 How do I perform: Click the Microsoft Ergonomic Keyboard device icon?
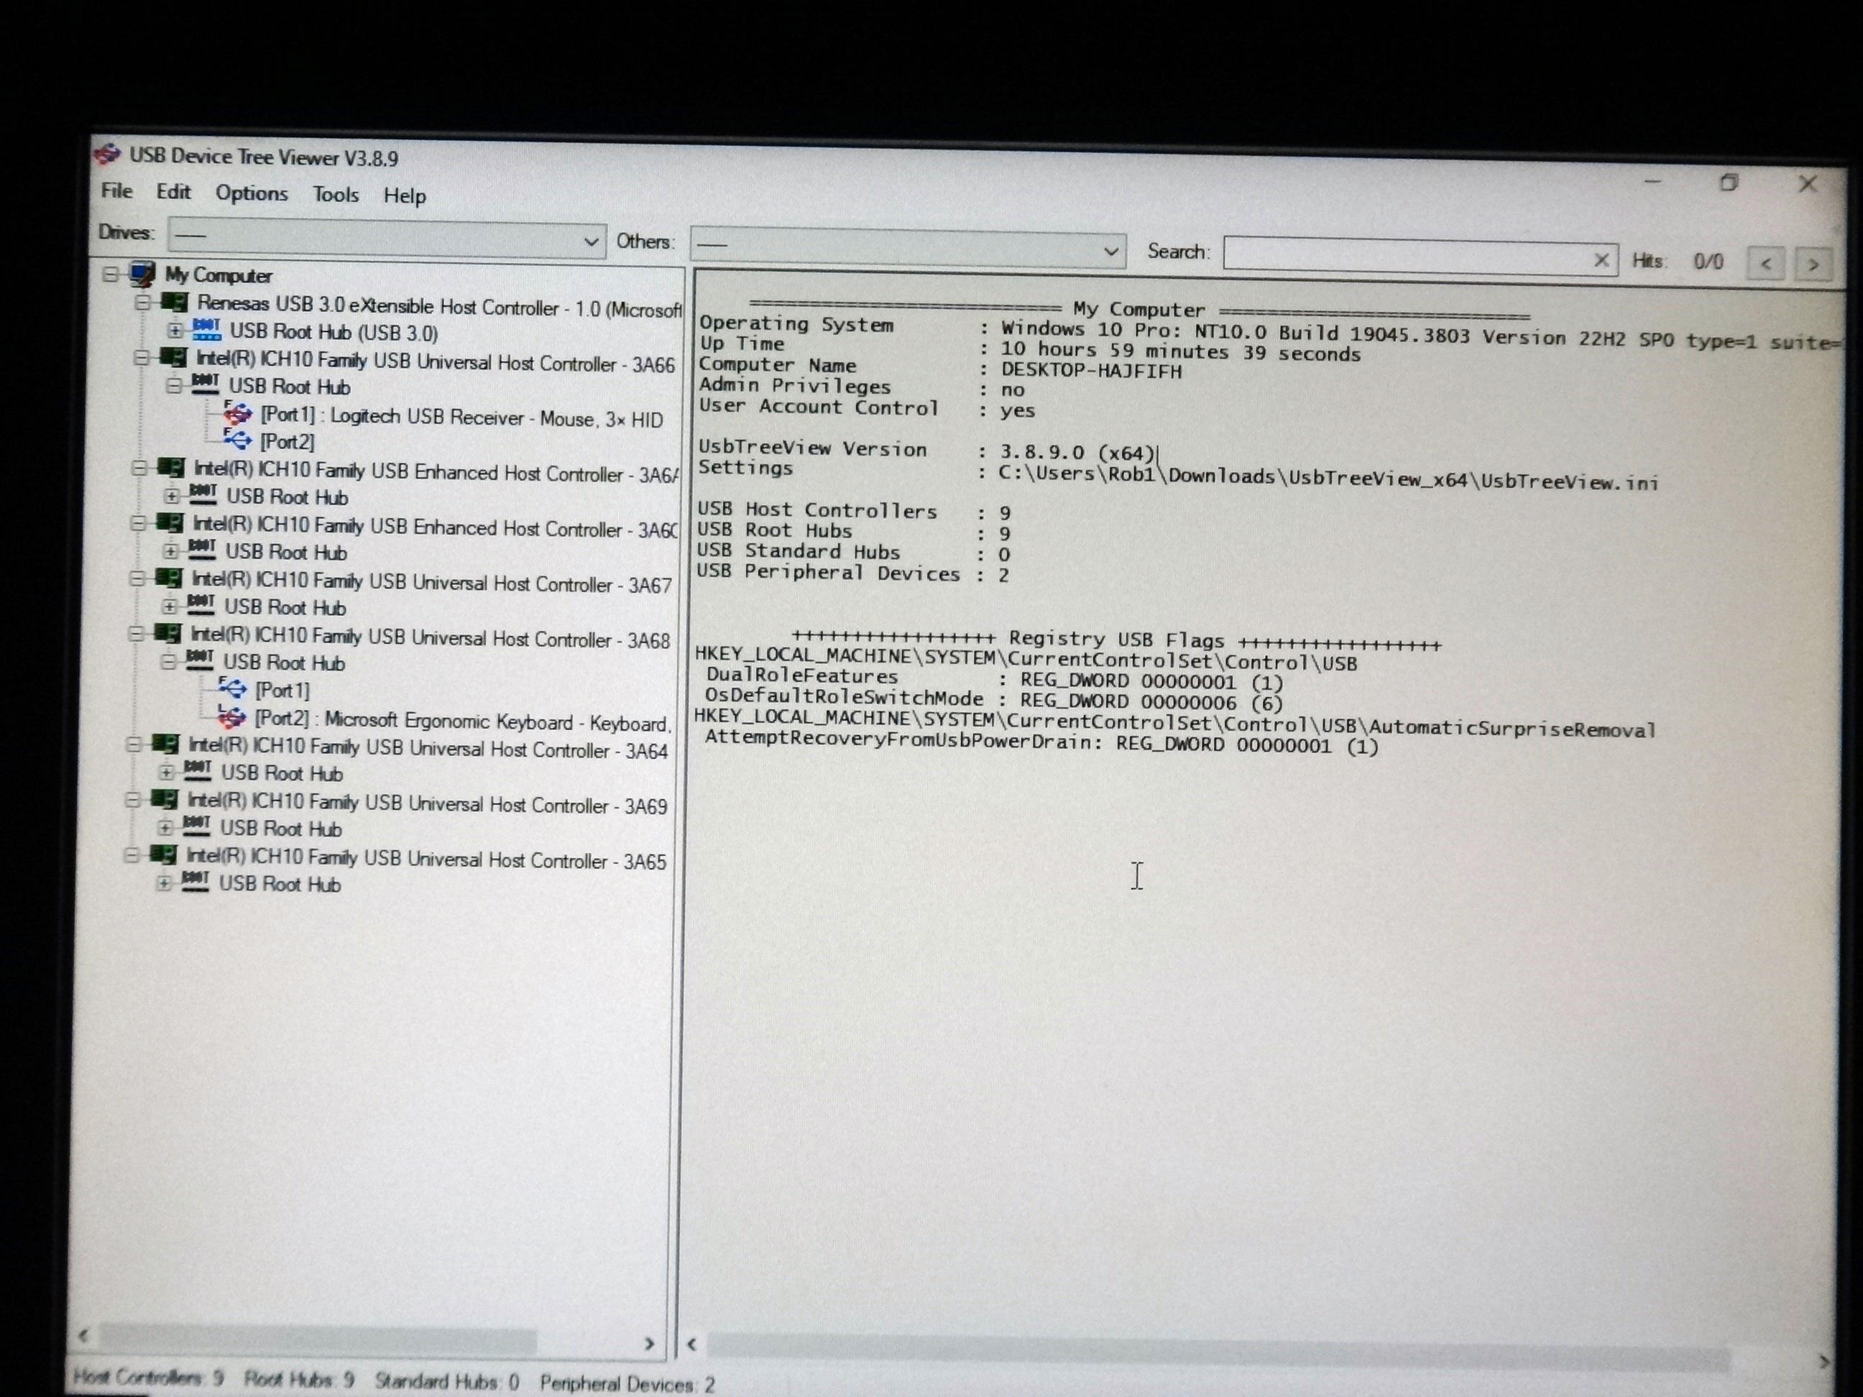tap(231, 716)
